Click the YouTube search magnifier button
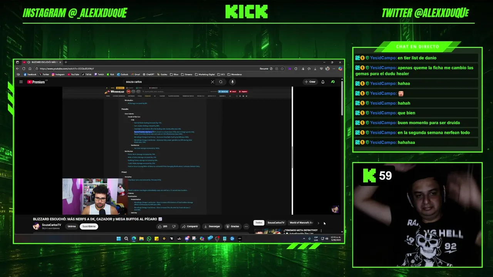The height and width of the screenshot is (277, 493). coord(221,82)
